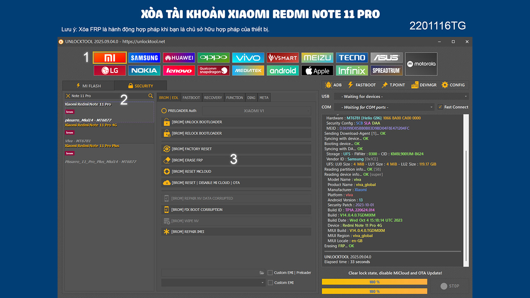Open the Apple brand section
The width and height of the screenshot is (530, 298).
[x=317, y=70]
